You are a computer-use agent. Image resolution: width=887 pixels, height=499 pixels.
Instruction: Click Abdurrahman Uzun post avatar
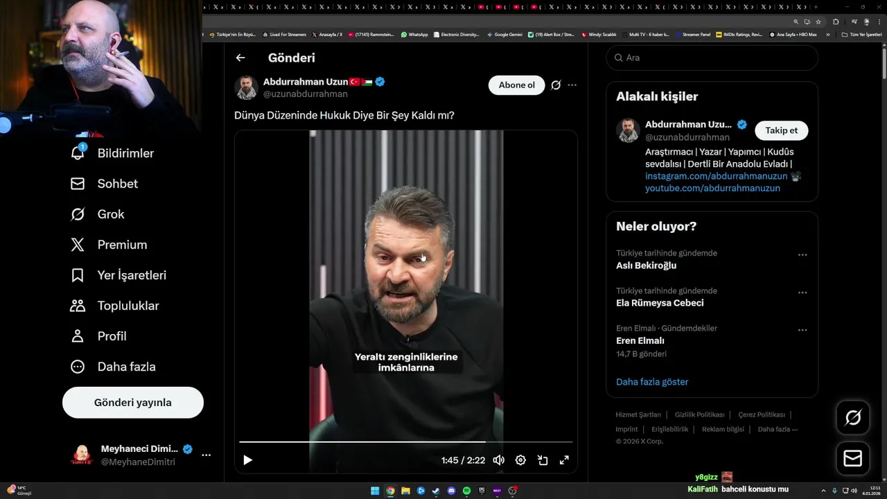point(246,87)
